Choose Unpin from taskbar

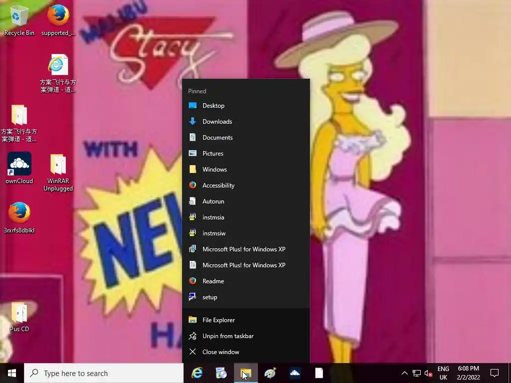point(246,336)
